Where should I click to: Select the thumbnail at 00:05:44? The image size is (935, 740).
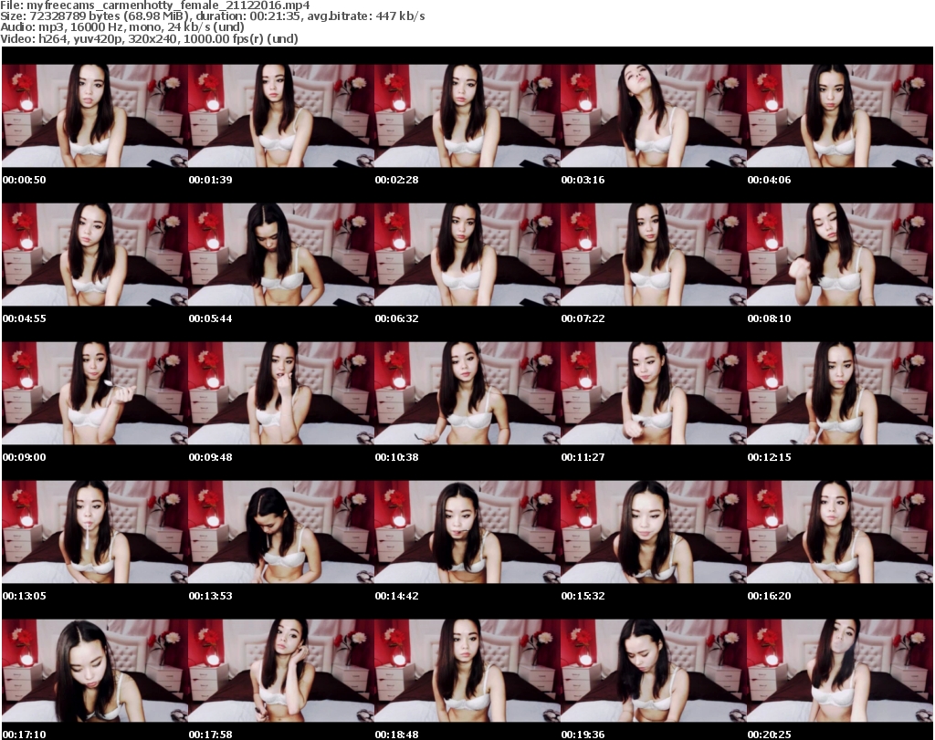point(281,255)
